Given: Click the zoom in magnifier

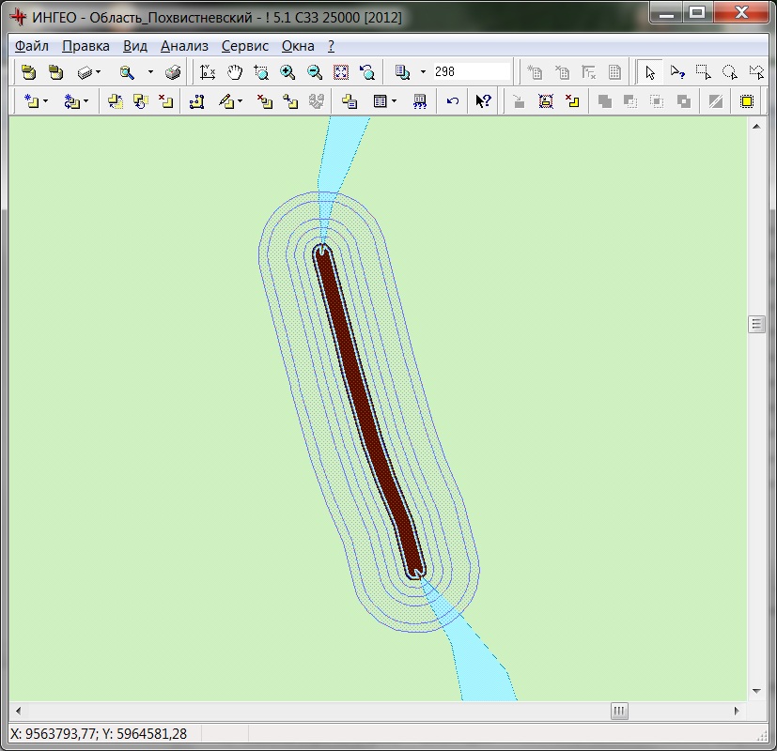Looking at the screenshot, I should point(287,72).
